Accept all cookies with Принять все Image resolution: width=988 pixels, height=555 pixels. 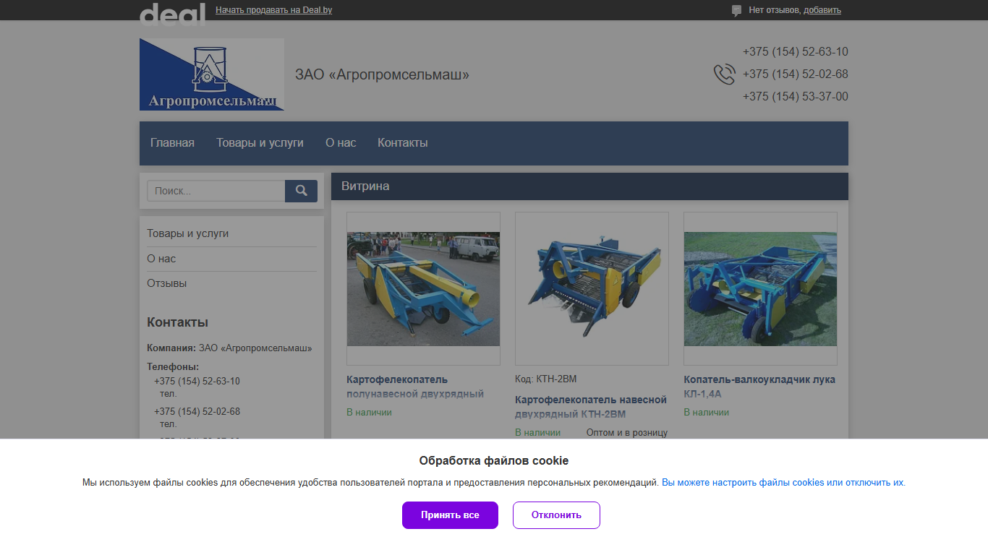tap(450, 515)
